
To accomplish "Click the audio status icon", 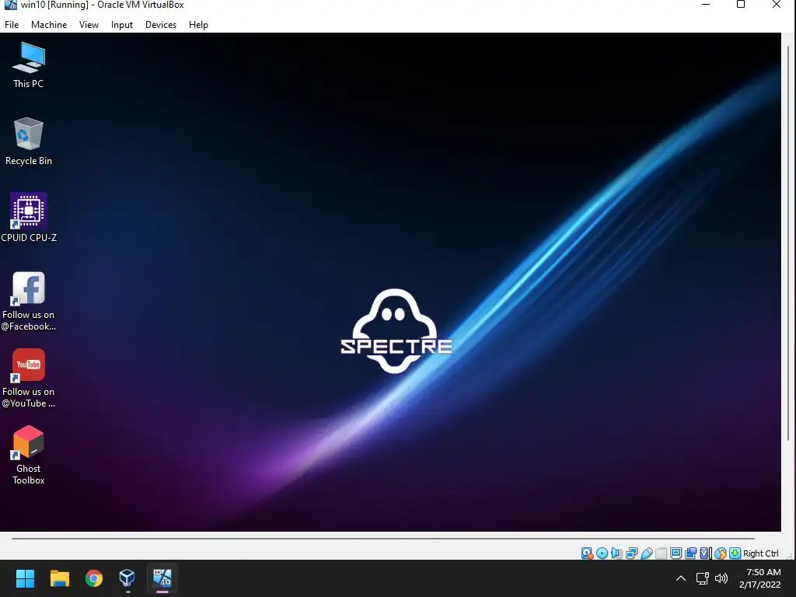I will point(616,553).
